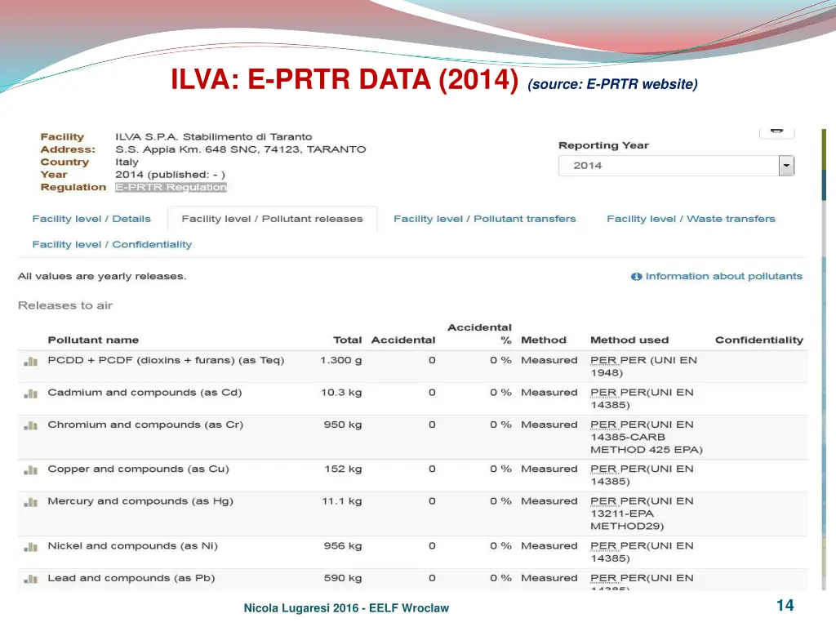The image size is (836, 627).
Task: Click the Method used column header
Action: pyautogui.click(x=629, y=340)
